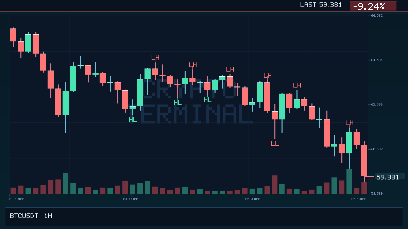This screenshot has width=408, height=229.
Task: Click the 64.584 price axis label
Action: 377,60
